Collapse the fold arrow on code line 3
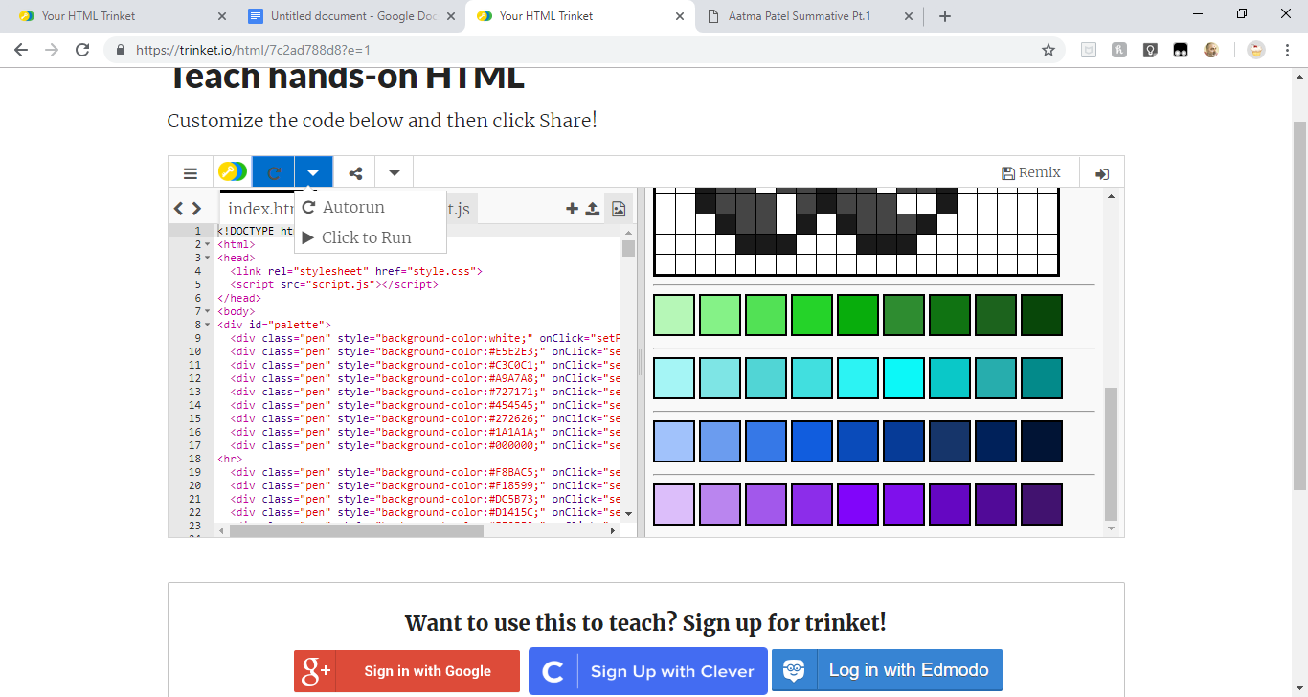This screenshot has height=697, width=1308. (208, 258)
